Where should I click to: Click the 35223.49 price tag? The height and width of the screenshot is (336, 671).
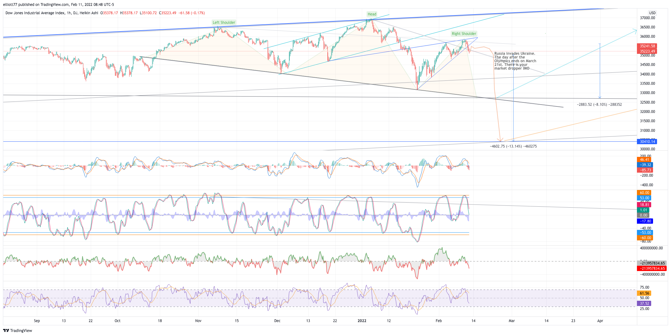[x=647, y=51]
